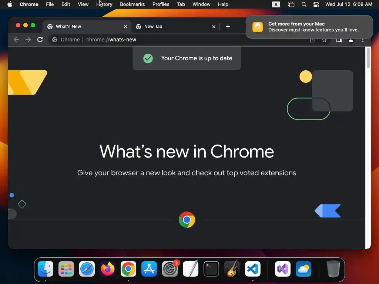Focus the chrome://whats-new address bar
This screenshot has height=284, width=379.
(x=111, y=40)
